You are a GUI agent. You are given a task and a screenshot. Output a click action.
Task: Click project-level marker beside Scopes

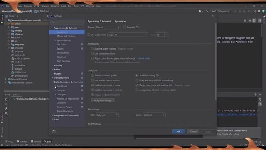(82, 49)
